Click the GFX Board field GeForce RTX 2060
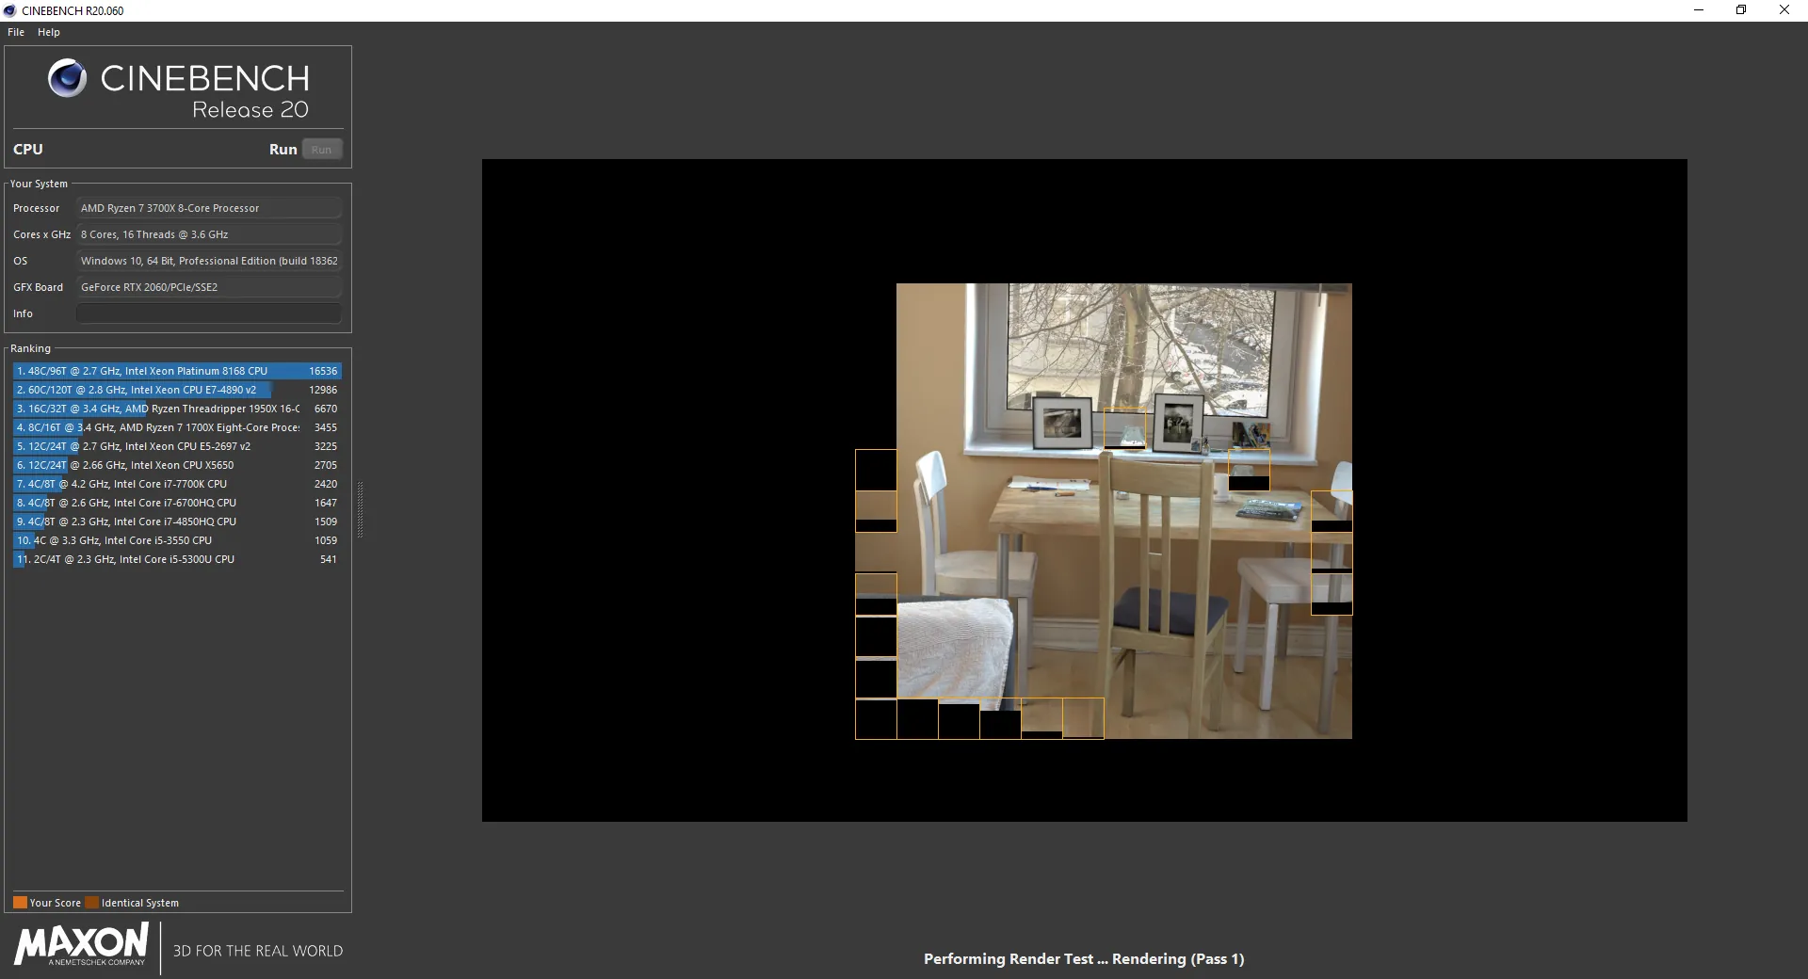This screenshot has height=979, width=1808. pos(208,287)
